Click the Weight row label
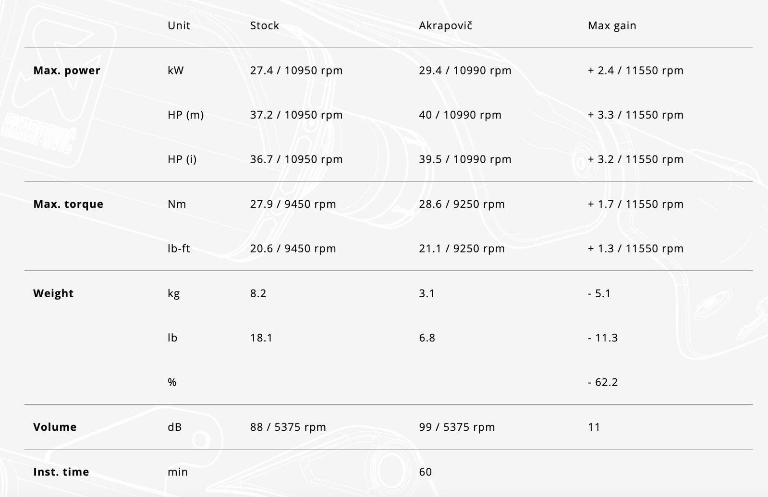Viewport: 768px width, 497px height. (53, 293)
